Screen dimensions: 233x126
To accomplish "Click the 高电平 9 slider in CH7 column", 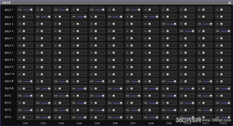I will pos(135,67).
